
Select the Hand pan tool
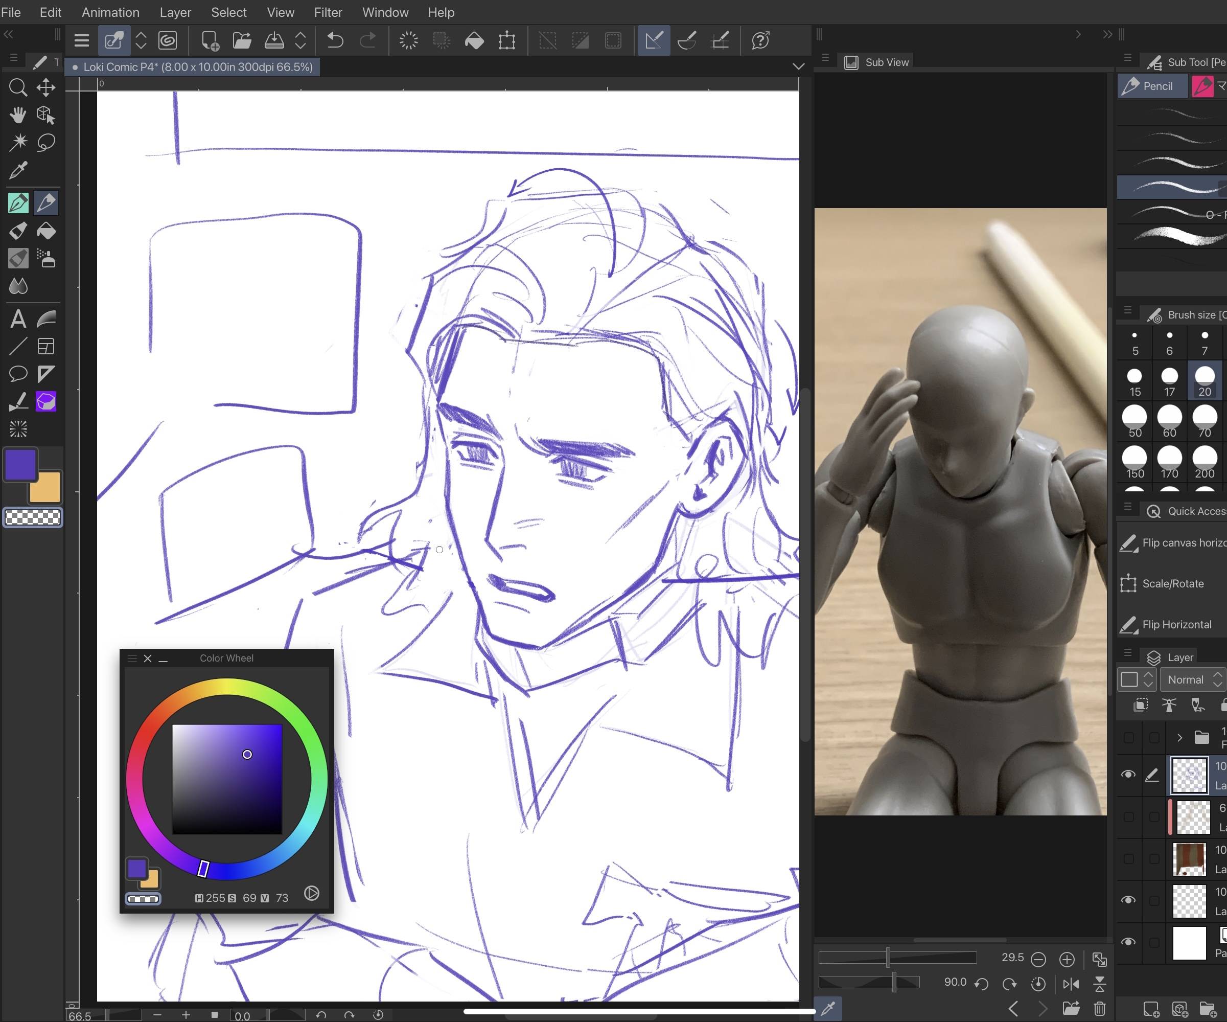[x=18, y=115]
